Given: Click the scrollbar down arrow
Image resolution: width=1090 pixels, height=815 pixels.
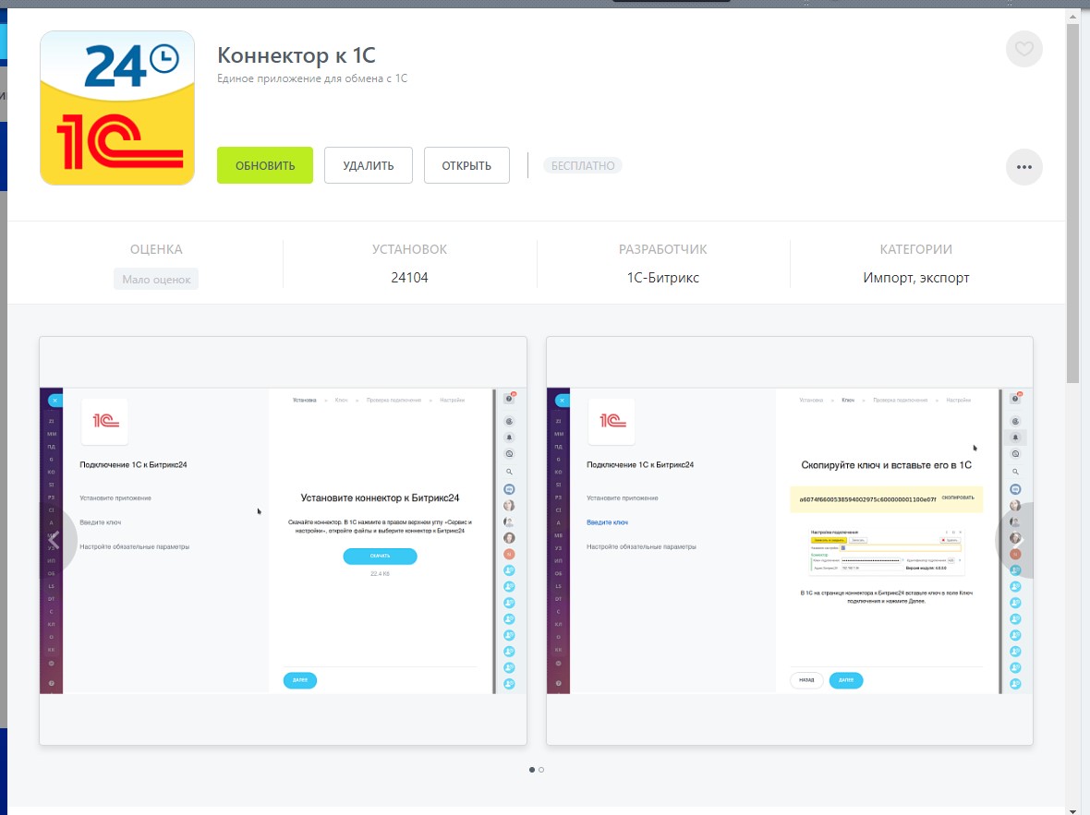Looking at the screenshot, I should [x=1072, y=809].
